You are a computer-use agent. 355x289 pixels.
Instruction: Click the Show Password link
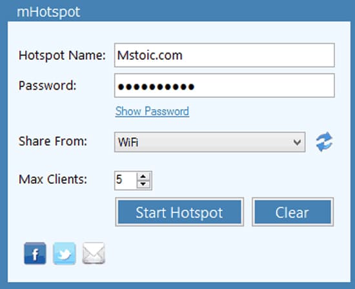click(x=152, y=112)
